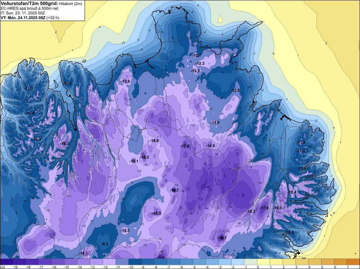360x269 pixels.
Task: Click the -13.6 temperature label
Action: [126, 81]
